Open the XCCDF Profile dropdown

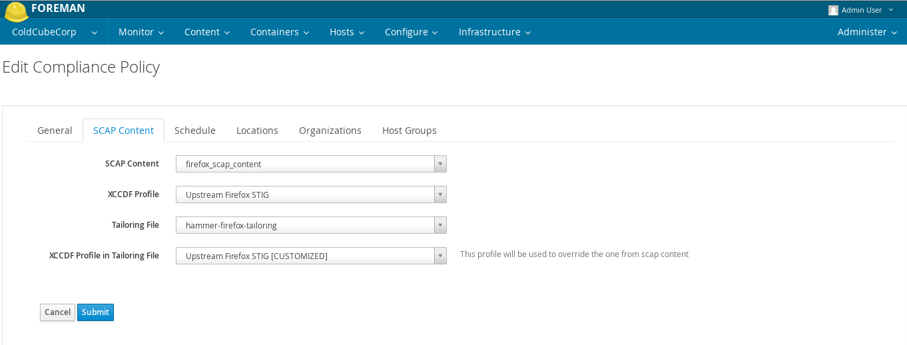pos(311,194)
